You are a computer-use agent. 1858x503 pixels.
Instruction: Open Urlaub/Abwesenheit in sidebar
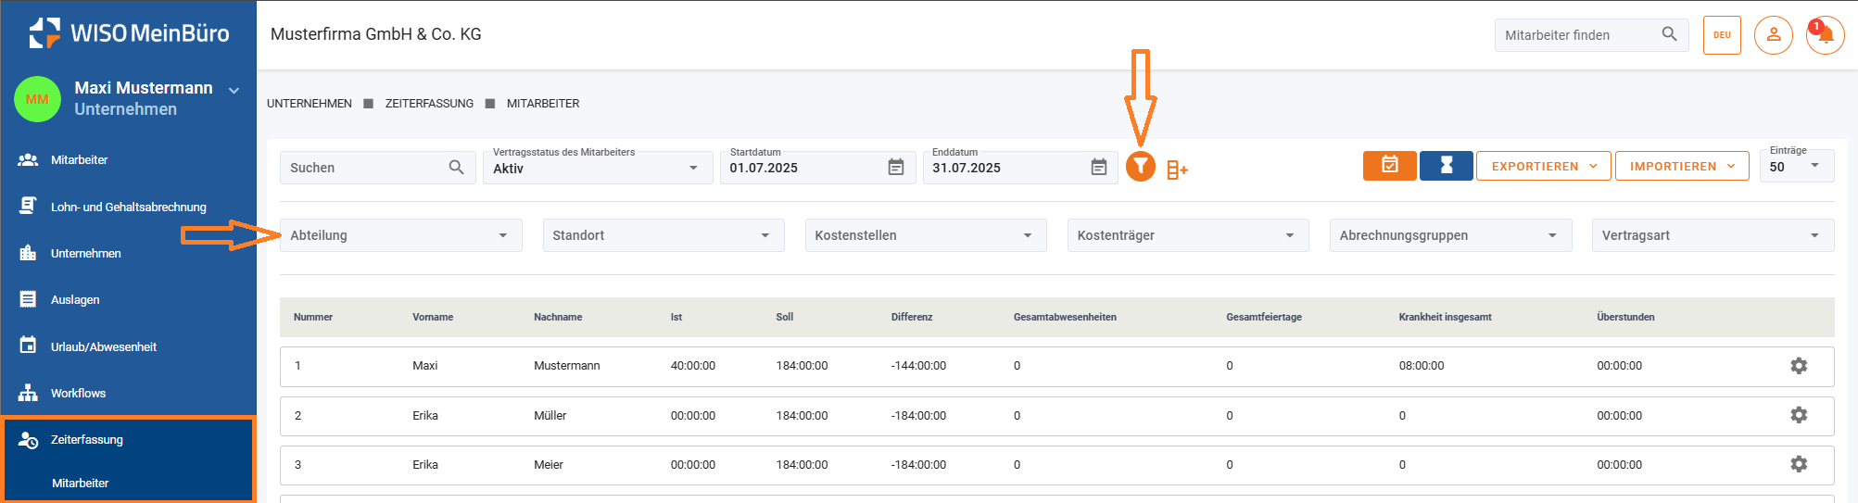click(x=103, y=346)
